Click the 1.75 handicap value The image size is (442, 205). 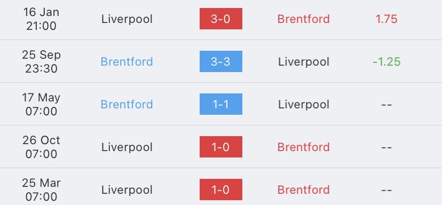(x=386, y=19)
